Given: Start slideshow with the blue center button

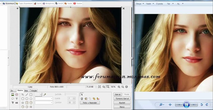Looking at the screenshot, I should 186,105.
